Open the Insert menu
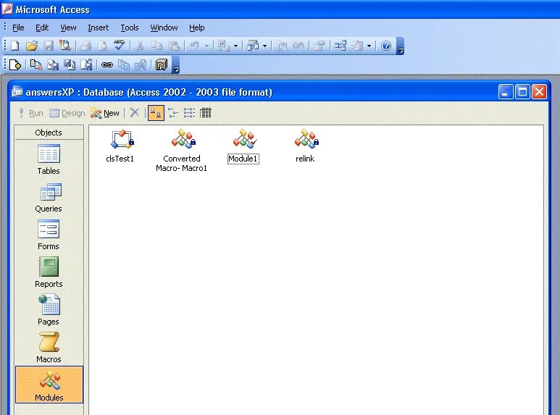The height and width of the screenshot is (415, 560). (x=99, y=28)
